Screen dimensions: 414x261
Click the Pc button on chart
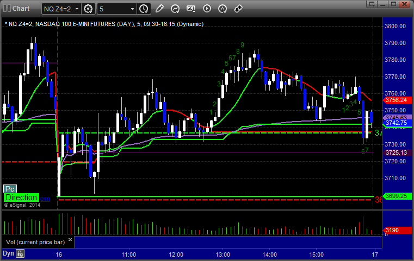pyautogui.click(x=10, y=189)
